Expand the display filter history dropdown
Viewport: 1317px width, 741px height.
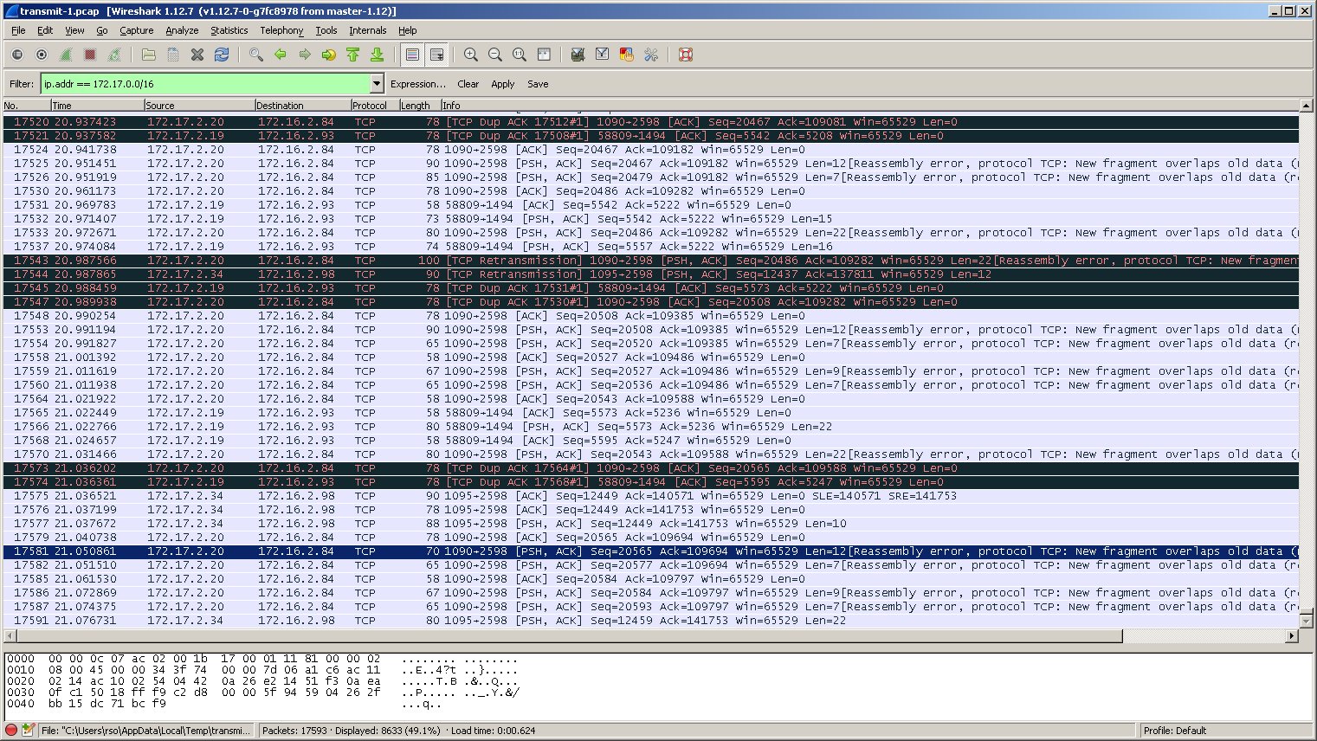pyautogui.click(x=377, y=84)
